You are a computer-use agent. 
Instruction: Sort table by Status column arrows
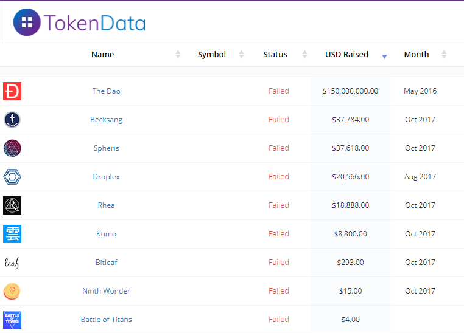305,55
